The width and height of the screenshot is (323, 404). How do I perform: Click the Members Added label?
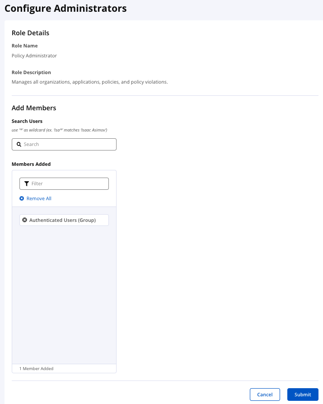(x=31, y=164)
